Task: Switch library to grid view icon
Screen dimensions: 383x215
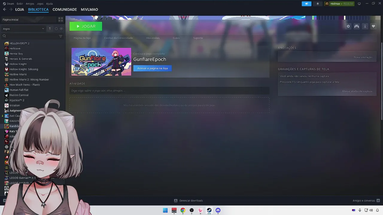Action: pos(61,19)
